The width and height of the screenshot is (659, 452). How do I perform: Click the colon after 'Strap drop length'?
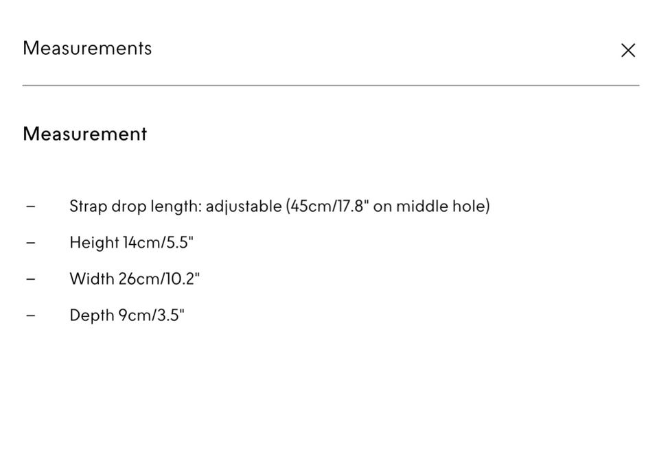200,207
